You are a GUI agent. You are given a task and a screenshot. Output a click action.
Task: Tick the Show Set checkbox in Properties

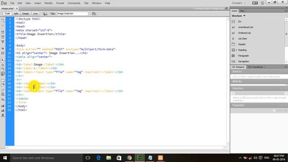pos(274,110)
